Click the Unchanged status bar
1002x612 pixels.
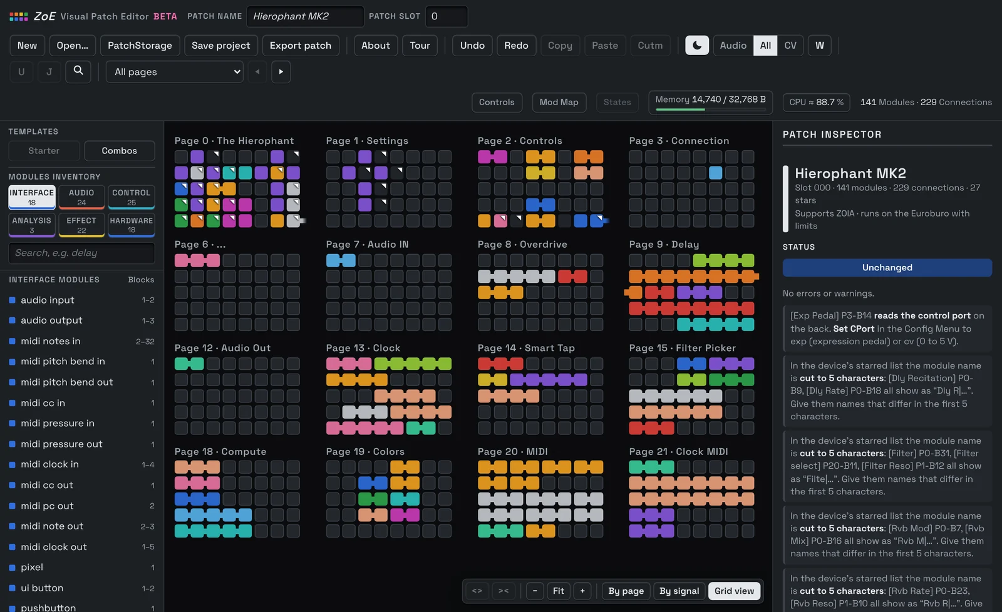coord(887,268)
